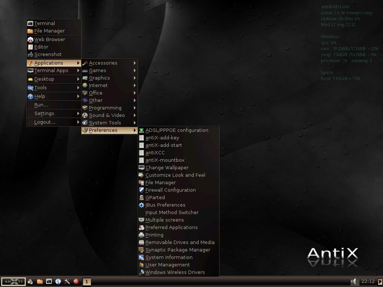Click the Synaptic Package Manager icon
Viewport: 383px width, 287px height.
pos(141,250)
